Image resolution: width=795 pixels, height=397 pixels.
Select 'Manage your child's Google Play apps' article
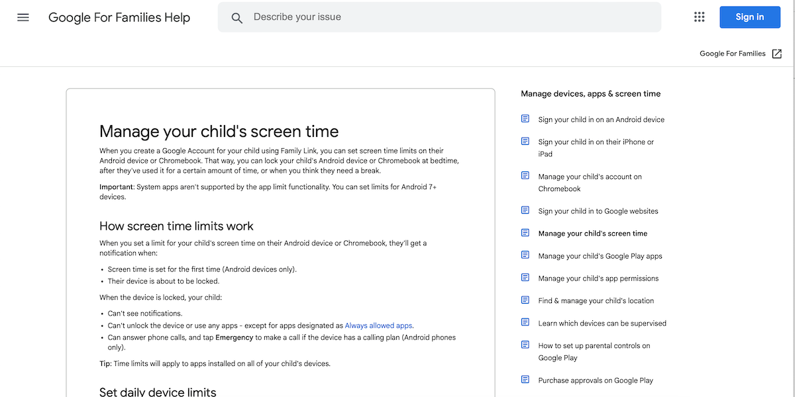(600, 255)
